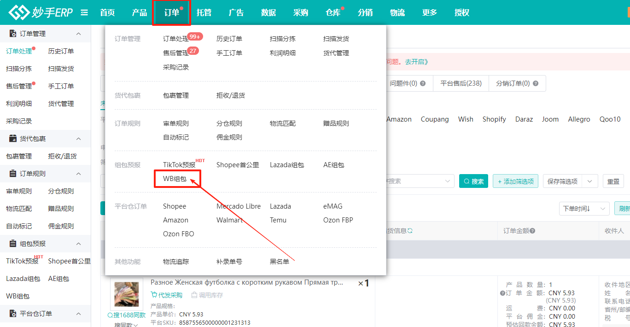Choose Temu in the dropdown menu
Screen dimensions: 630x327
click(278, 220)
